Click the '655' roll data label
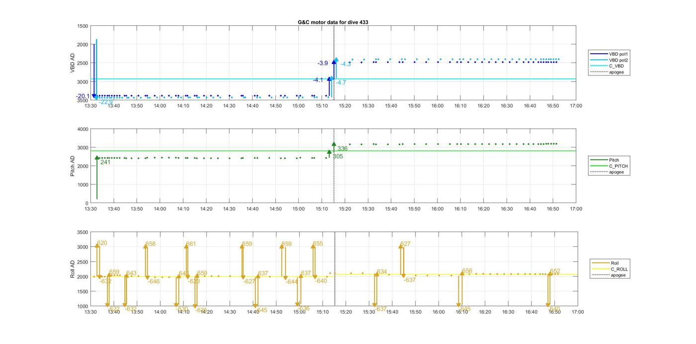 [x=318, y=244]
